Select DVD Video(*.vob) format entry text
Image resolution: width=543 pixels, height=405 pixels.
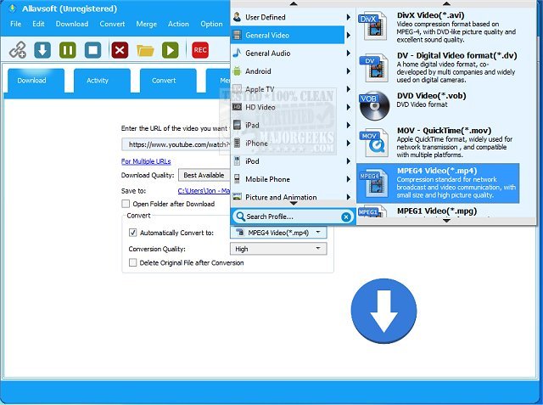point(432,96)
